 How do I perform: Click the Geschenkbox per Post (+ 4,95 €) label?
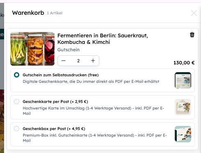54,129
